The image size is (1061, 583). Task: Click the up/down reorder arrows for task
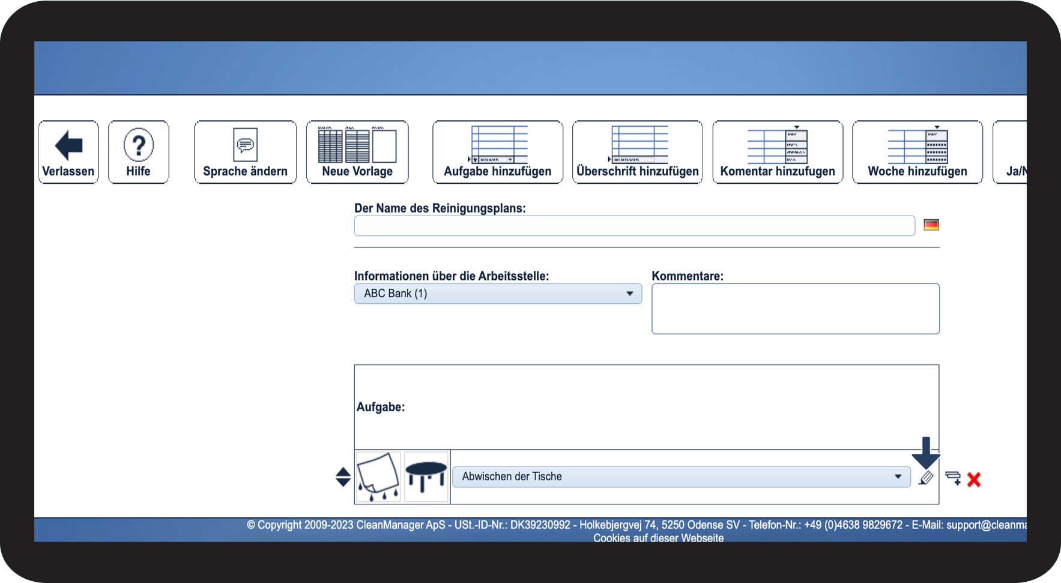pos(343,477)
